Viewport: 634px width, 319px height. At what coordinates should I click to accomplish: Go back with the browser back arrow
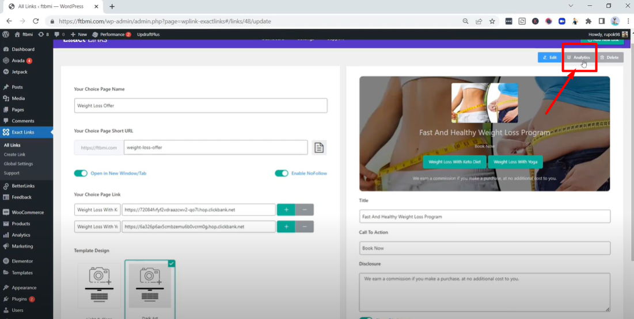tap(9, 21)
